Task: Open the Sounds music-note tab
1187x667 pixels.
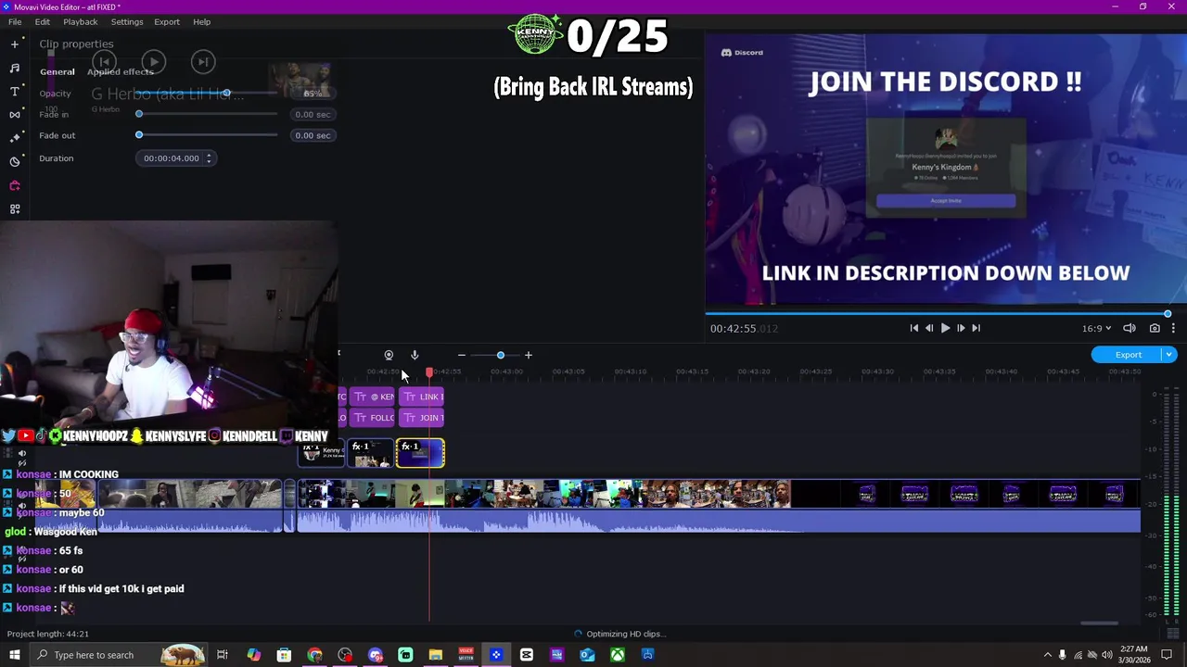Action: click(14, 68)
